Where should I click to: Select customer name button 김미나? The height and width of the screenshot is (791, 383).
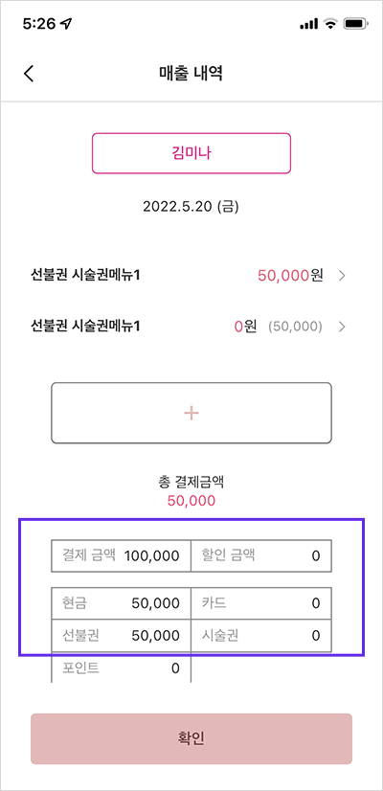pyautogui.click(x=191, y=153)
